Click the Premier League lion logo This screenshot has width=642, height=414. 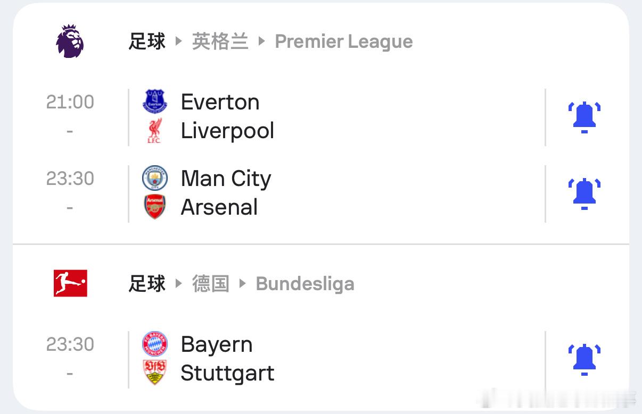pos(70,41)
